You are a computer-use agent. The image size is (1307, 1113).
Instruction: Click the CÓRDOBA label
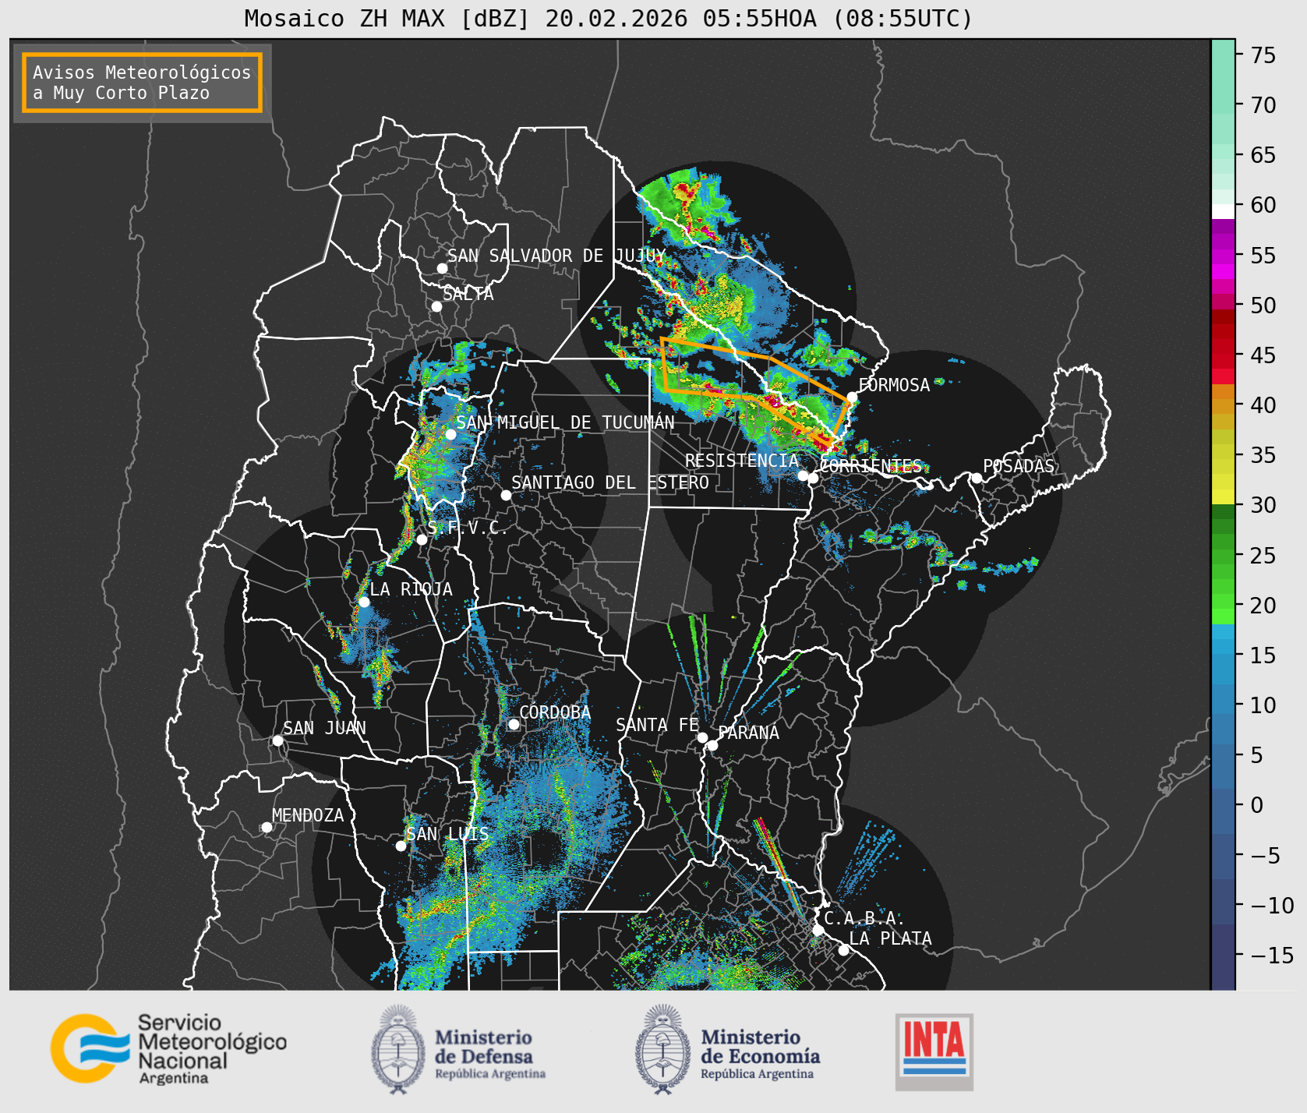[x=555, y=712]
